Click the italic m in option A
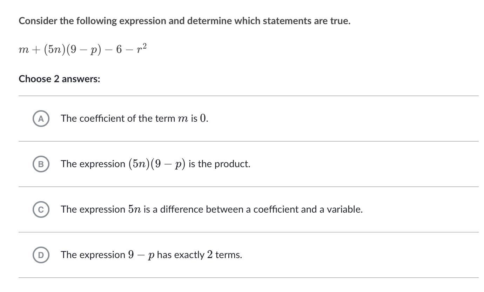 click(x=183, y=119)
